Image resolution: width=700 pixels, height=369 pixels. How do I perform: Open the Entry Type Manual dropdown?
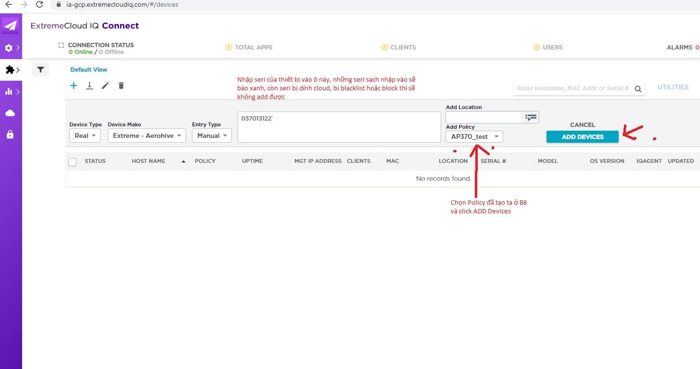[212, 136]
